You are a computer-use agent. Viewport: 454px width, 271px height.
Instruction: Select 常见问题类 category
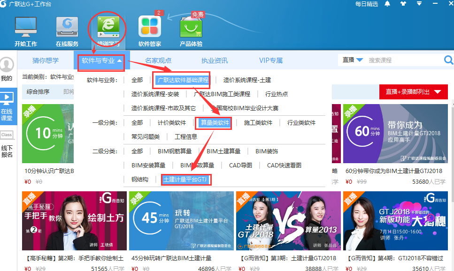[x=146, y=136]
